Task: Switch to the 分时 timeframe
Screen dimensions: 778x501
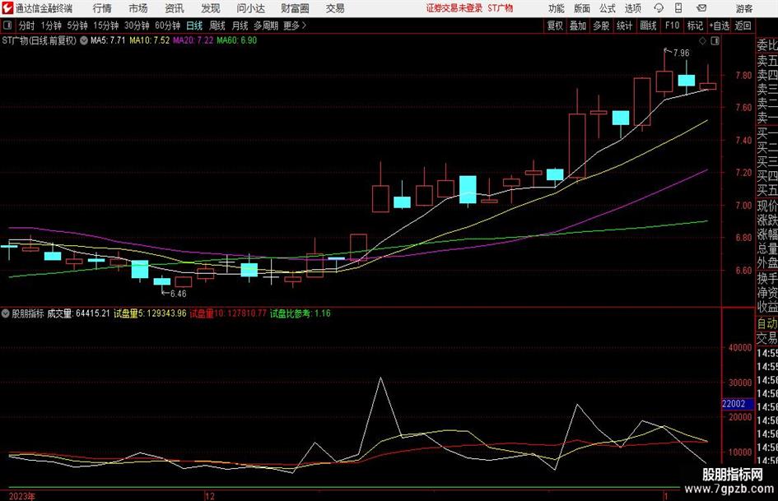Action: click(x=27, y=26)
